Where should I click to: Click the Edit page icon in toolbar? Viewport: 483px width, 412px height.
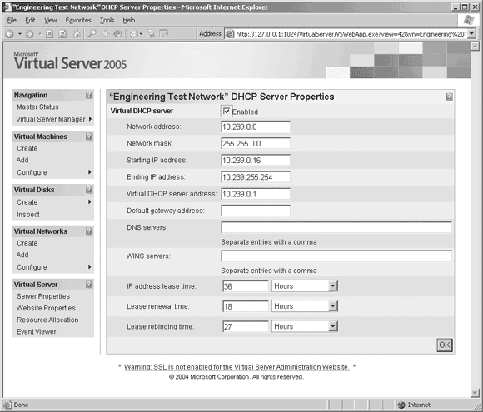[x=163, y=34]
